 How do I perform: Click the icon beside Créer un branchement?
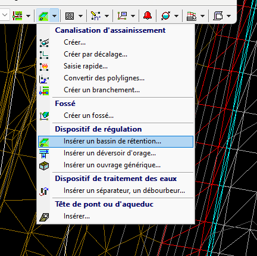[x=44, y=90]
